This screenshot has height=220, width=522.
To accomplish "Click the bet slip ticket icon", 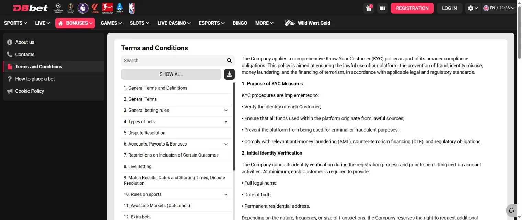I will click(382, 8).
